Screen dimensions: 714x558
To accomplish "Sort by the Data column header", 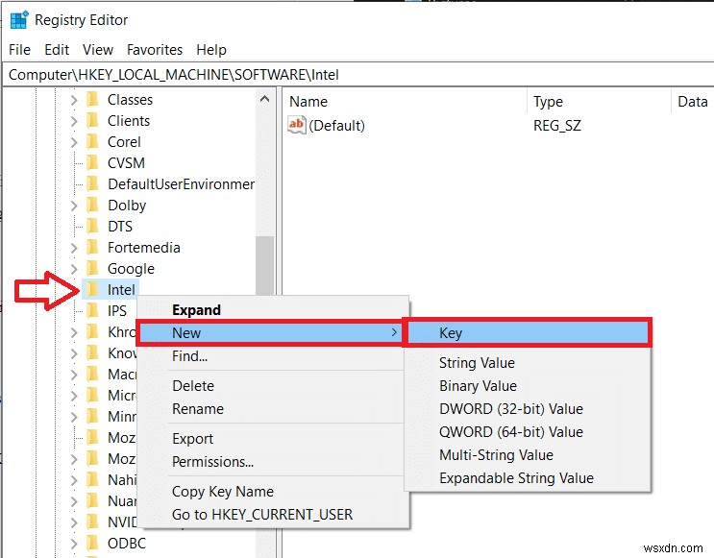I will 693,101.
